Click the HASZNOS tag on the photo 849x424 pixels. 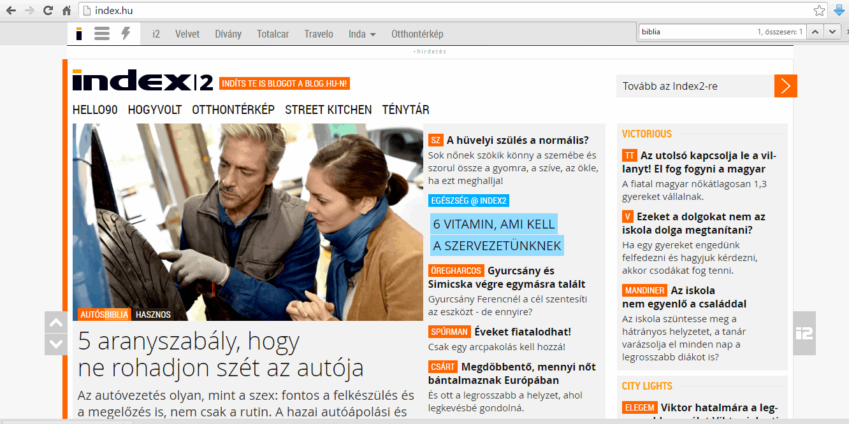coord(153,314)
